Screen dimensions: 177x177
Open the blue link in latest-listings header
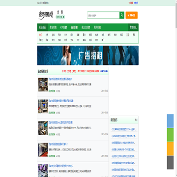[x=104, y=71]
